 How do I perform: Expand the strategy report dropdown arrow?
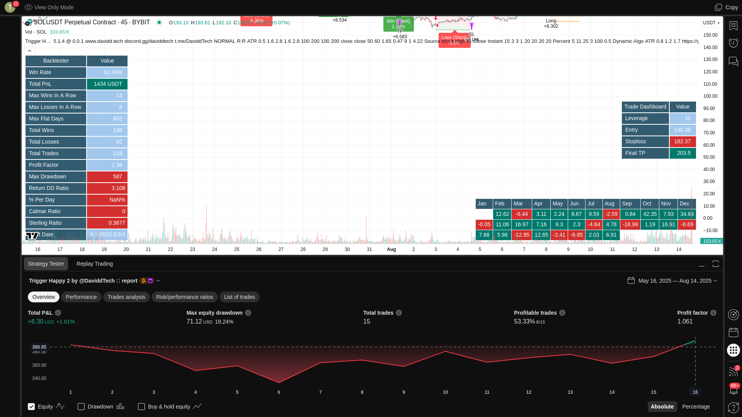tap(158, 281)
